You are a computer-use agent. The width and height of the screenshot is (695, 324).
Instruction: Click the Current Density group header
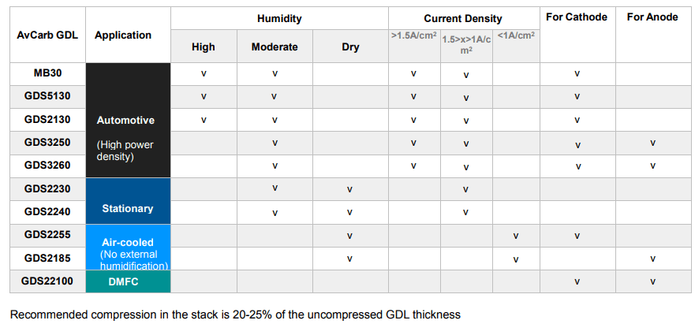click(462, 18)
